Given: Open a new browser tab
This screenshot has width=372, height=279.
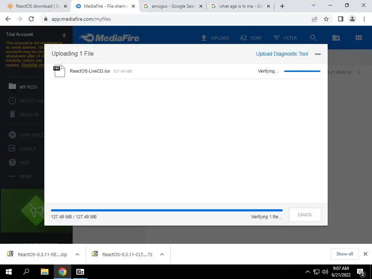Looking at the screenshot, I should [282, 7].
